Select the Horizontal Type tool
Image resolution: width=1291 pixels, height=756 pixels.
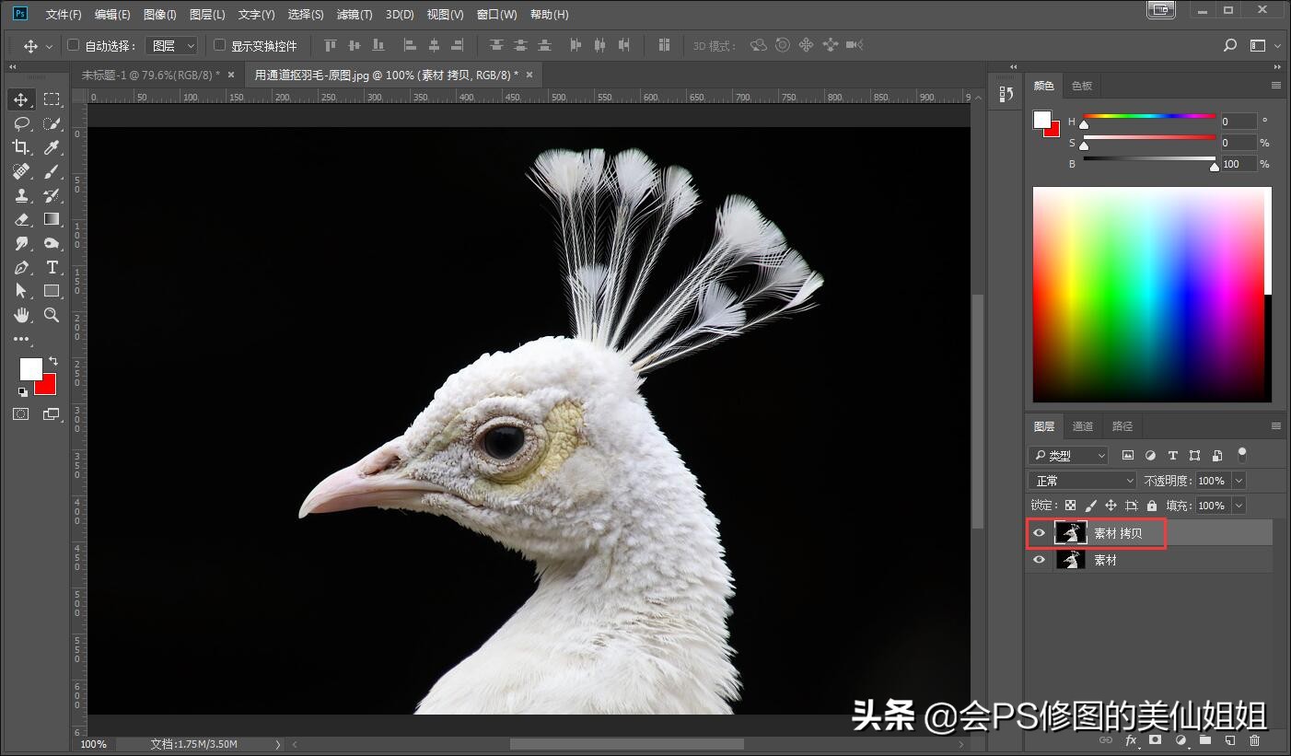(x=52, y=267)
